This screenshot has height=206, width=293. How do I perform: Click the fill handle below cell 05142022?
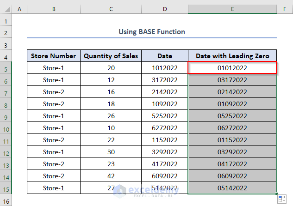(277, 194)
